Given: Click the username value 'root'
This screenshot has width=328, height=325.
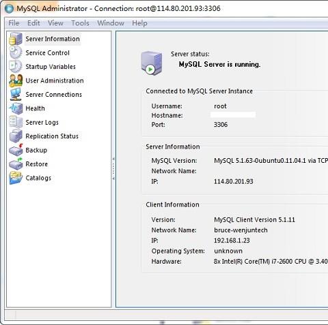Looking at the screenshot, I should pyautogui.click(x=220, y=106).
